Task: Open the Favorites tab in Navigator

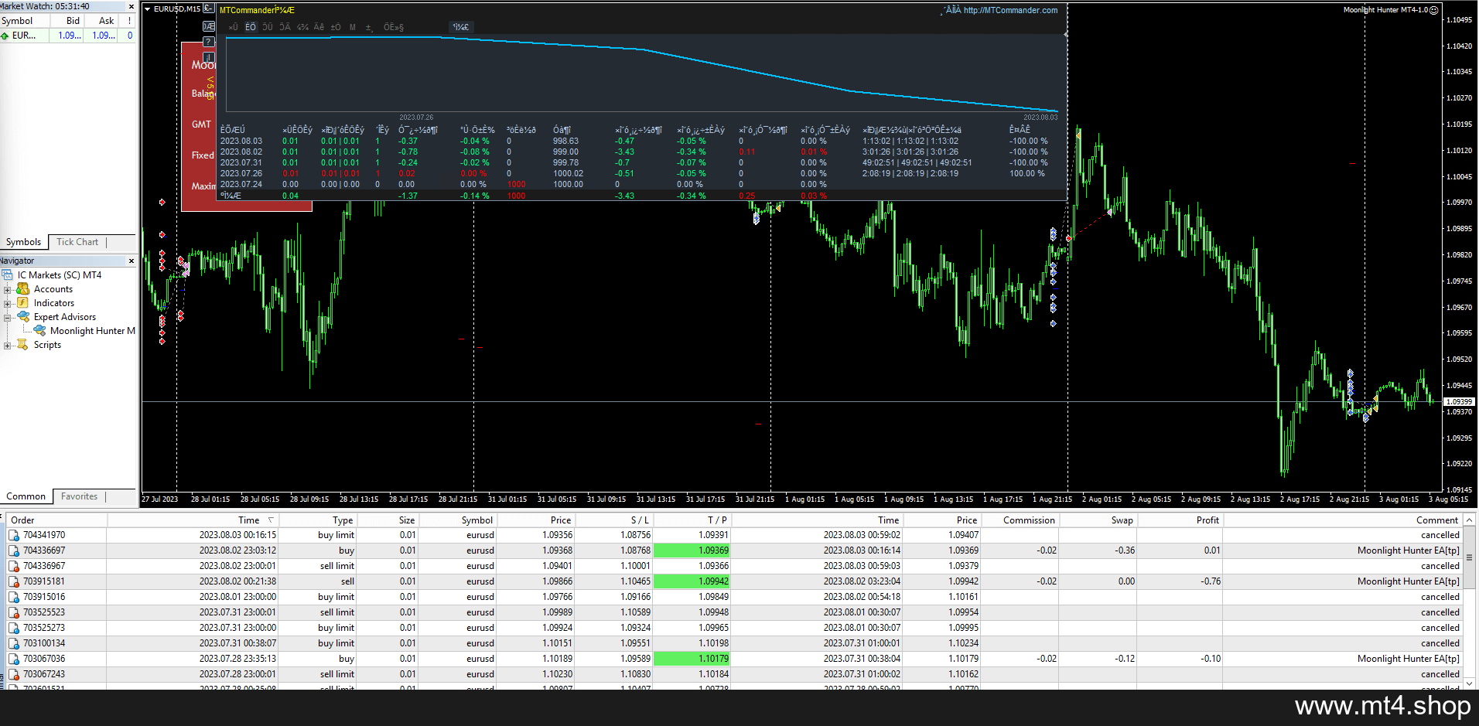Action: tap(80, 496)
